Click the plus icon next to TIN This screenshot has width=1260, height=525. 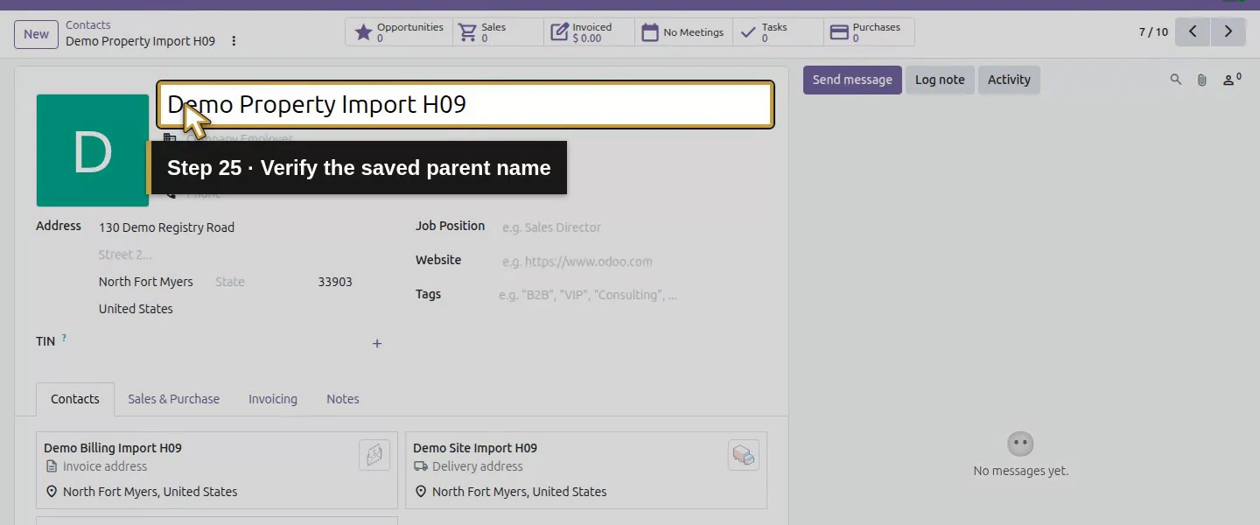[x=377, y=344]
